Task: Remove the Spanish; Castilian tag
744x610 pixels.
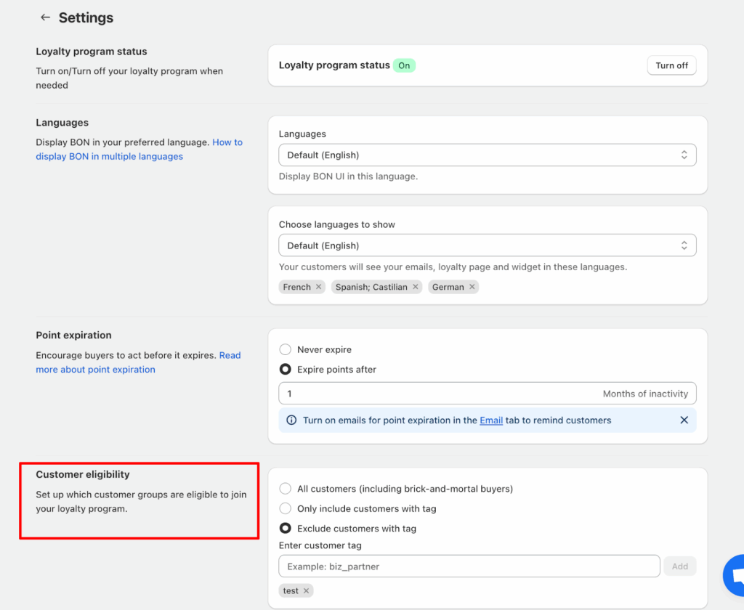Action: (x=416, y=287)
